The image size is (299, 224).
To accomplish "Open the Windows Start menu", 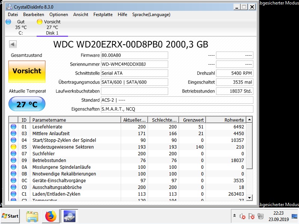I will (x=10, y=216).
